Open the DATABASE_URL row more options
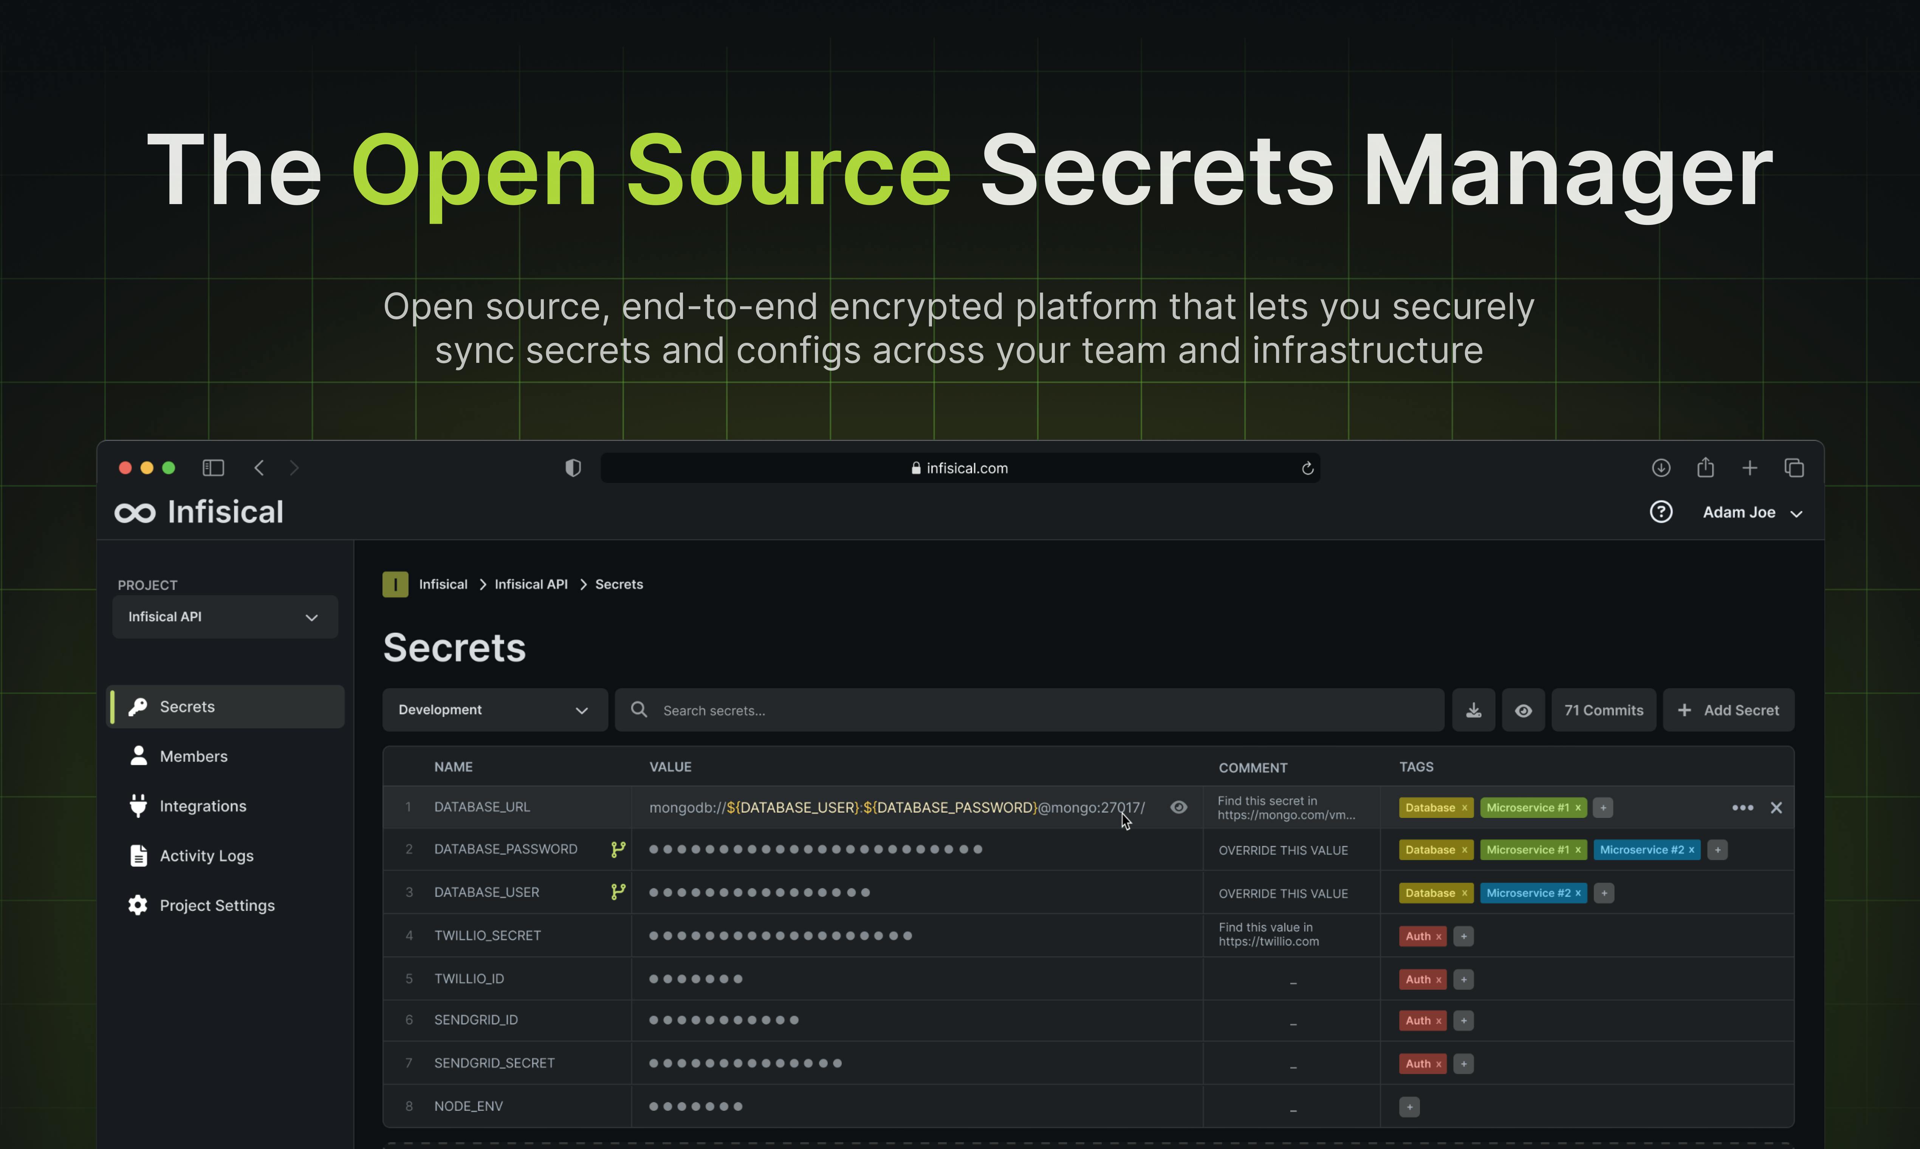 click(x=1742, y=808)
